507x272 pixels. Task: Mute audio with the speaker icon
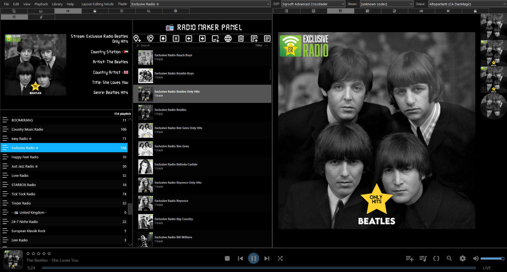[476, 259]
